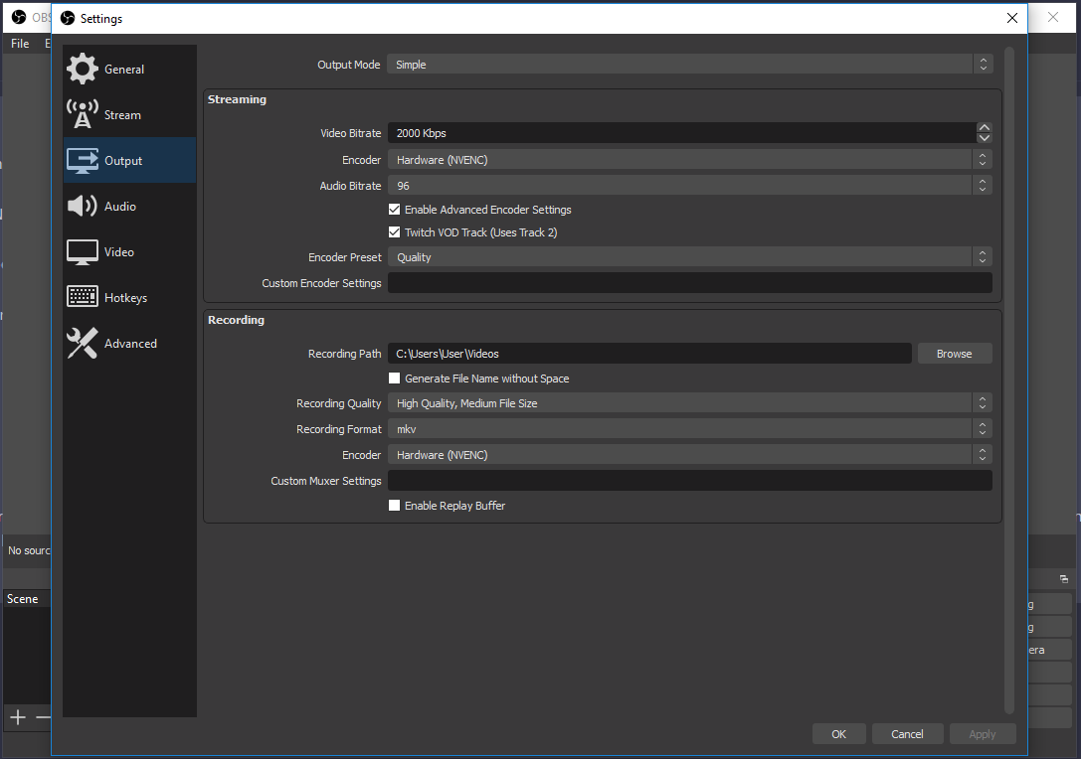Screen dimensions: 1081x759
Task: Click the Output label in the sidebar
Action: [123, 161]
